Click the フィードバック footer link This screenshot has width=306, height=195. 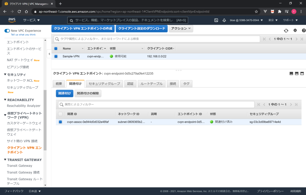(x=14, y=191)
